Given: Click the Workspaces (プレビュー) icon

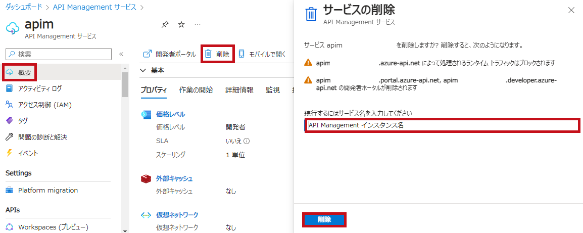Looking at the screenshot, I should click(10, 227).
